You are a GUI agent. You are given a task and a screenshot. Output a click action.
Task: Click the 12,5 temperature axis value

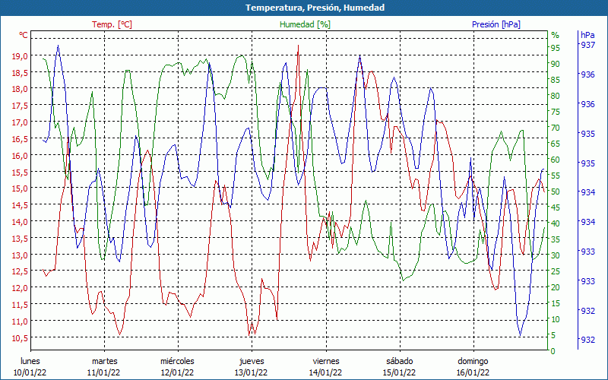(x=20, y=271)
